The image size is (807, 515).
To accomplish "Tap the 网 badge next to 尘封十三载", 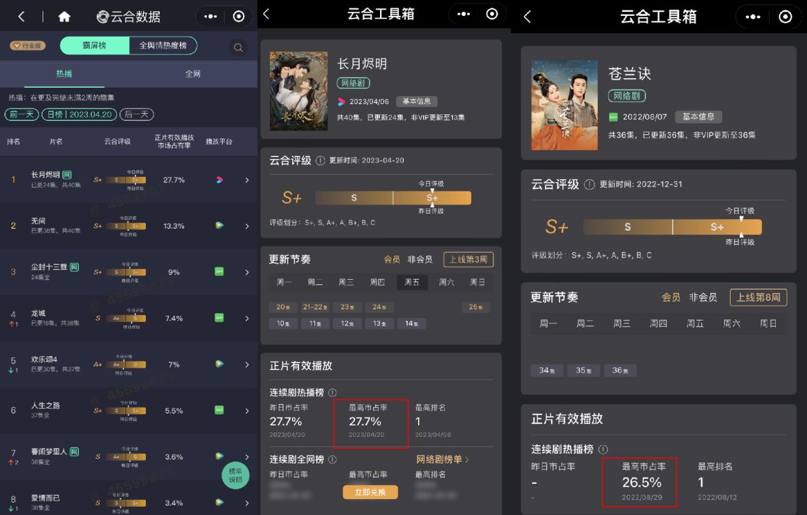I will (74, 268).
